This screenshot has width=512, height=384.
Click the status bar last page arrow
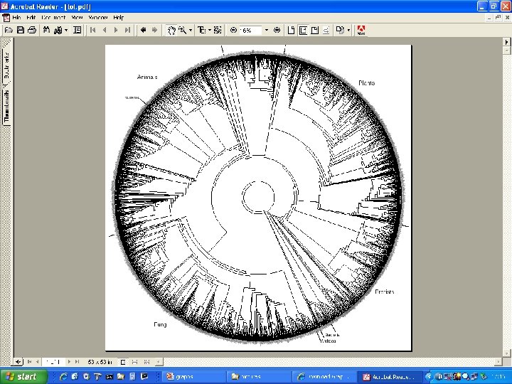pyautogui.click(x=77, y=361)
